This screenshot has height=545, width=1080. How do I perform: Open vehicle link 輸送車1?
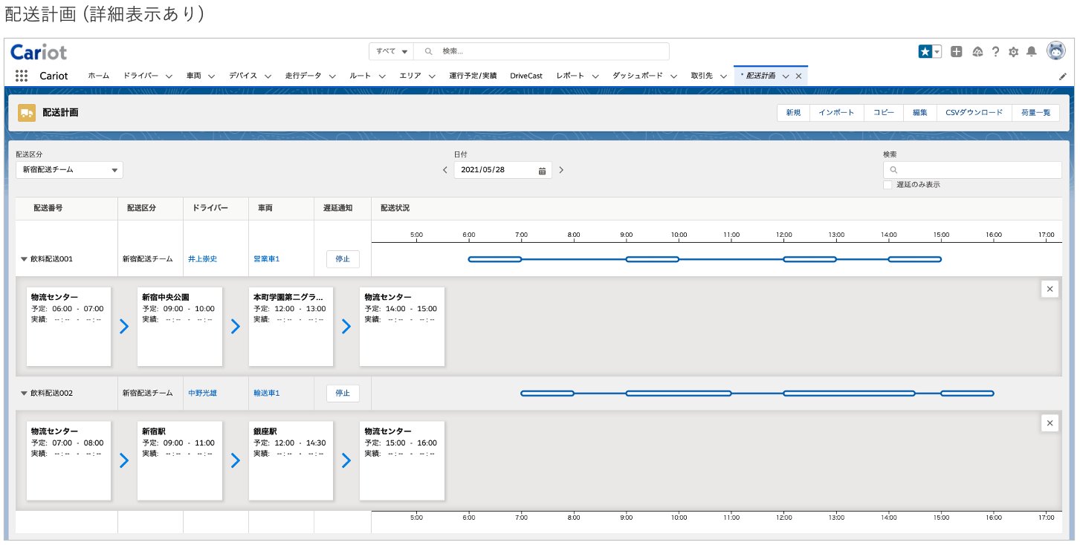(266, 393)
